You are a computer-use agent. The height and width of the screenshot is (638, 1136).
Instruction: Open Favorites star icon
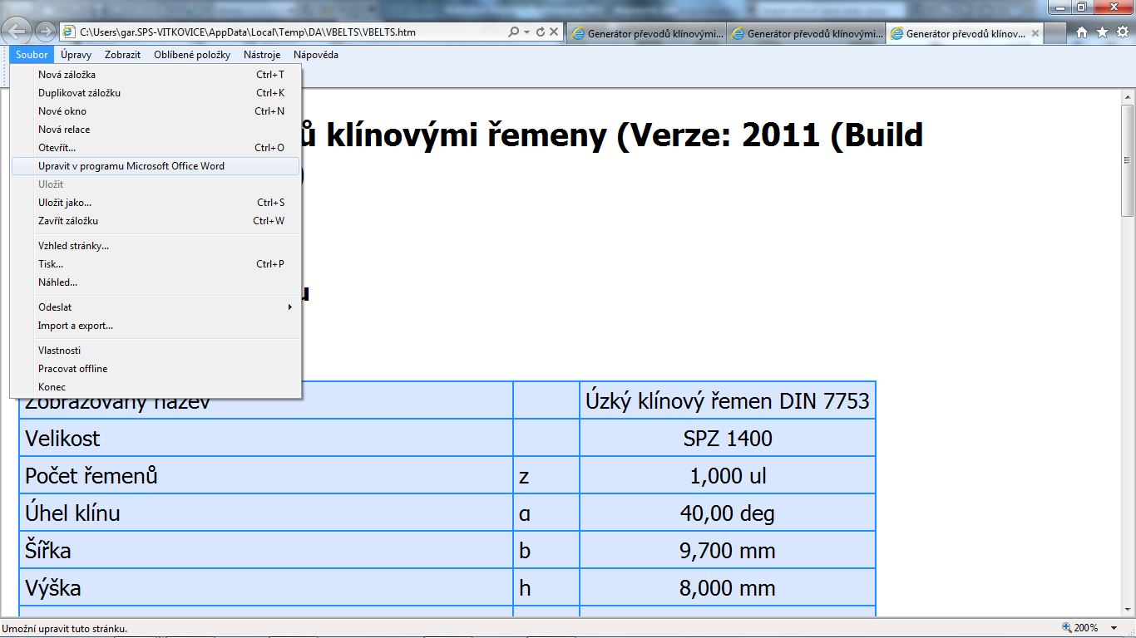[x=1102, y=32]
